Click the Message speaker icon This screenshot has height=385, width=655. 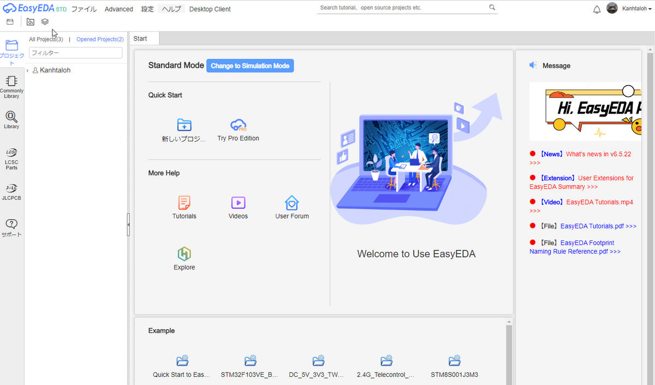pos(533,65)
